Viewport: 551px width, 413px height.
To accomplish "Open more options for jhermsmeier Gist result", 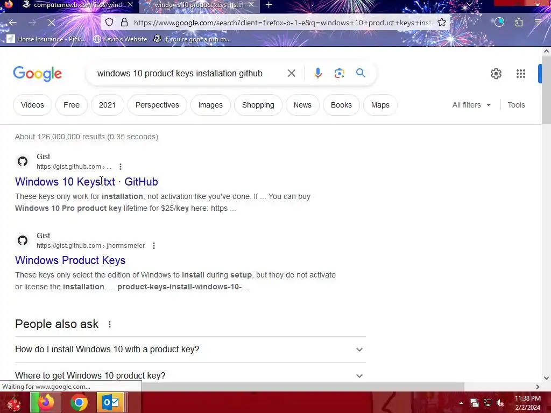I will click(x=153, y=245).
